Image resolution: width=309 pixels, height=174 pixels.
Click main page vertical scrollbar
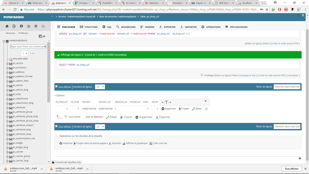pyautogui.click(x=307, y=95)
